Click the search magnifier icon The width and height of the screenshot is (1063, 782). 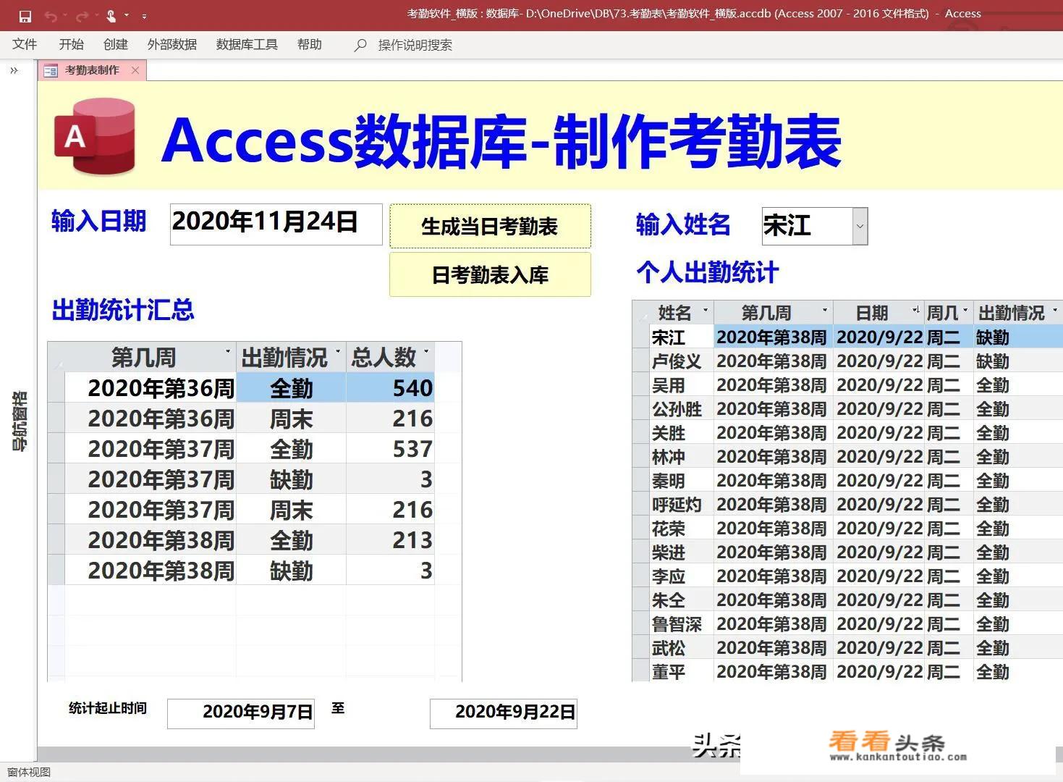[x=360, y=46]
